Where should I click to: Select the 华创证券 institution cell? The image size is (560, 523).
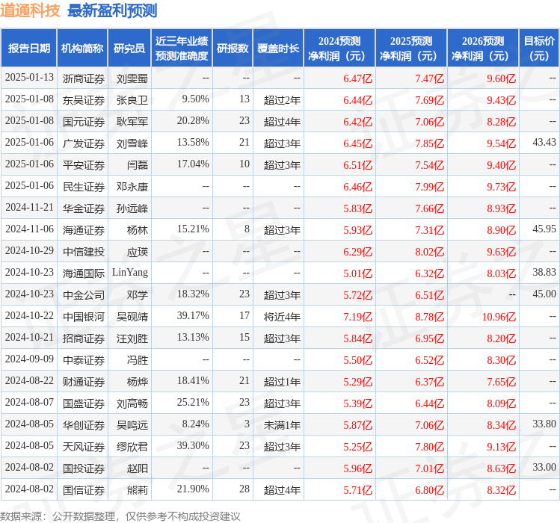coord(84,425)
